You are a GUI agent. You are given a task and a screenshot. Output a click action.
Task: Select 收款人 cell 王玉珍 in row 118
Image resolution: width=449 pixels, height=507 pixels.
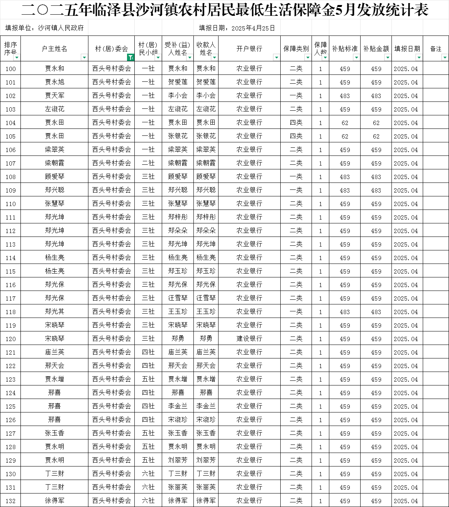point(206,312)
